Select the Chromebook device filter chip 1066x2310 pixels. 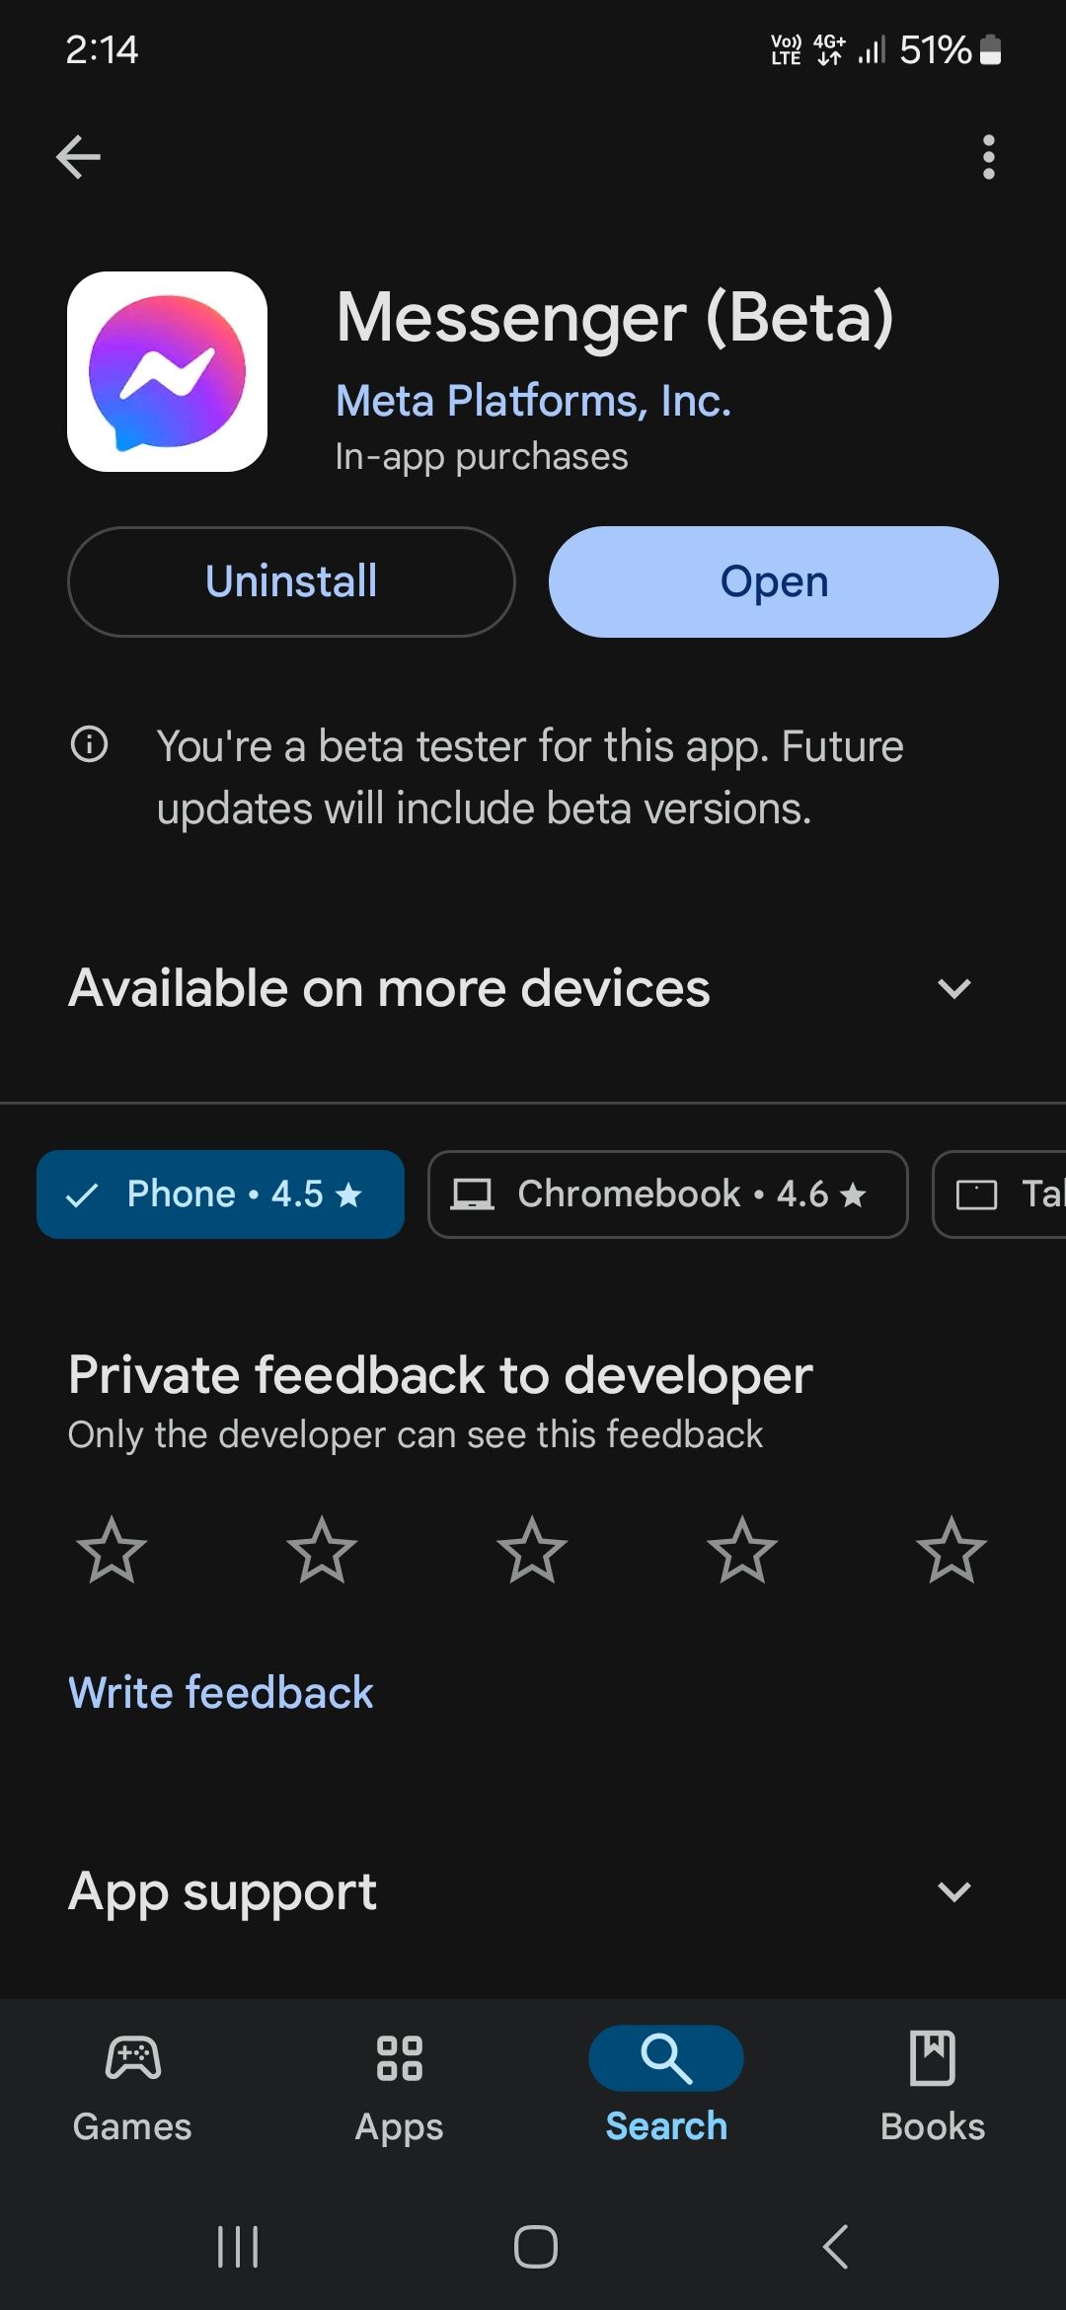667,1193
